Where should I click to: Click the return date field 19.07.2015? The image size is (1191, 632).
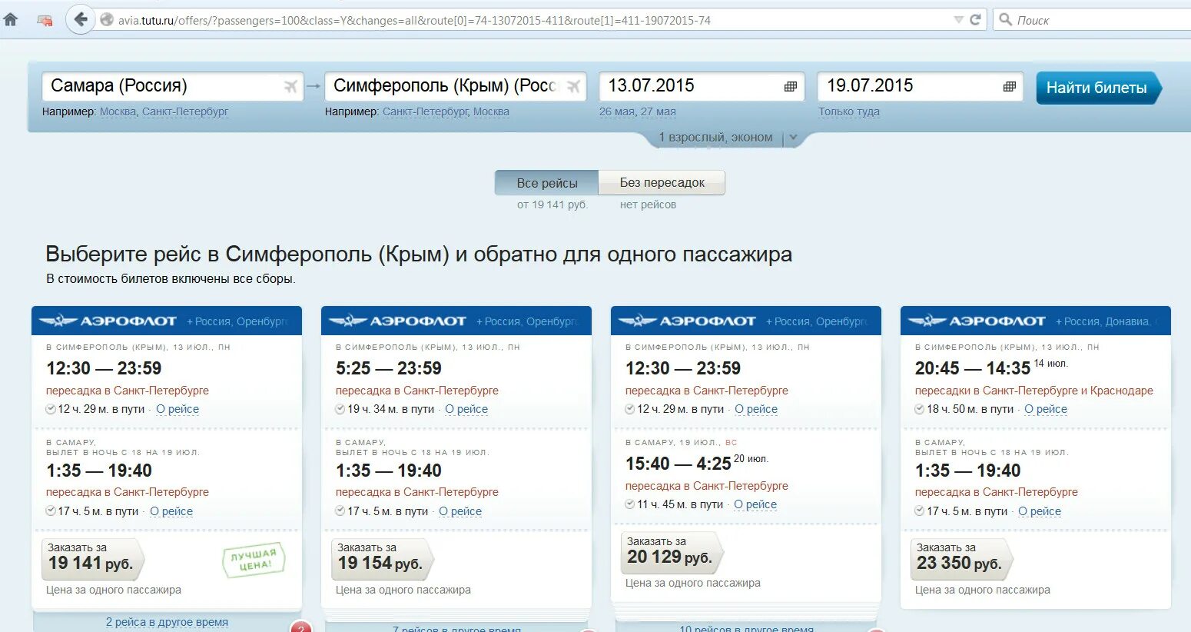tap(921, 86)
